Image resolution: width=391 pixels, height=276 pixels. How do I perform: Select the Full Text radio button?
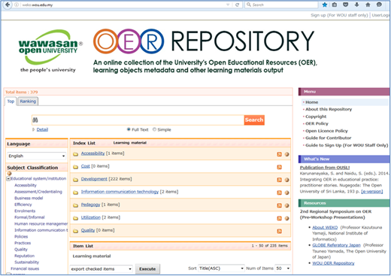[129, 129]
